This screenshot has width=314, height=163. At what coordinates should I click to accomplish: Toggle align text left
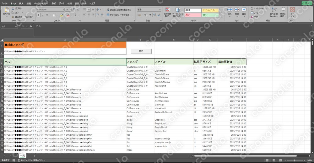84,15
